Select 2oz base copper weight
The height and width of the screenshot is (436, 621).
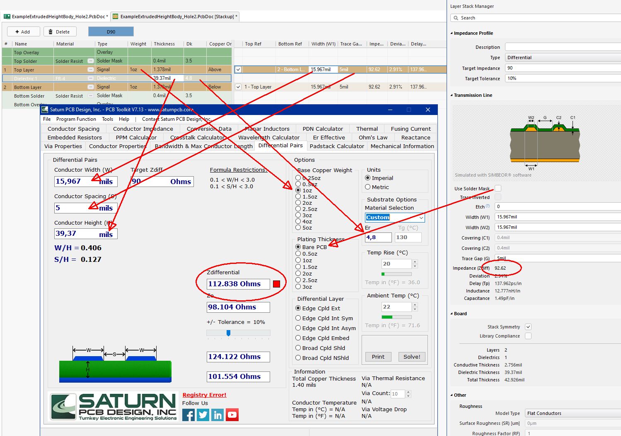[x=298, y=203]
